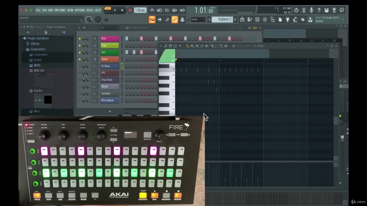Viewport: 367px width, 206px height.
Task: Select the Zoom tool in piano roll
Action: (221, 46)
